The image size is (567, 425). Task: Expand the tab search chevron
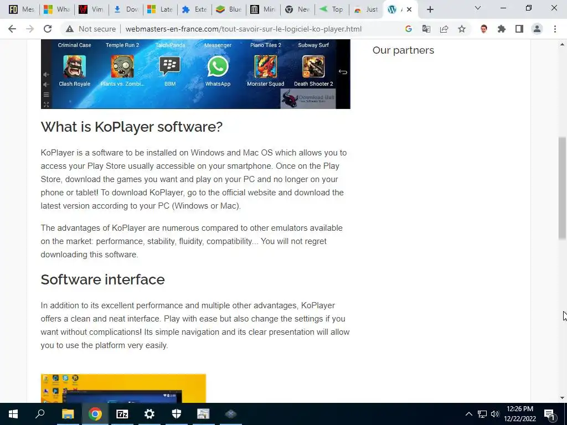pos(478,8)
